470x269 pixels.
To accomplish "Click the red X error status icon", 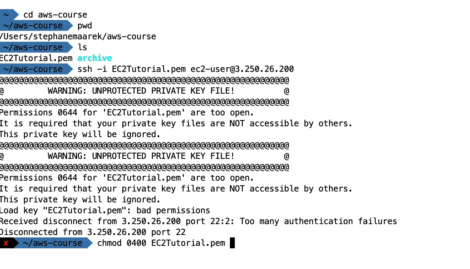I will (6, 243).
